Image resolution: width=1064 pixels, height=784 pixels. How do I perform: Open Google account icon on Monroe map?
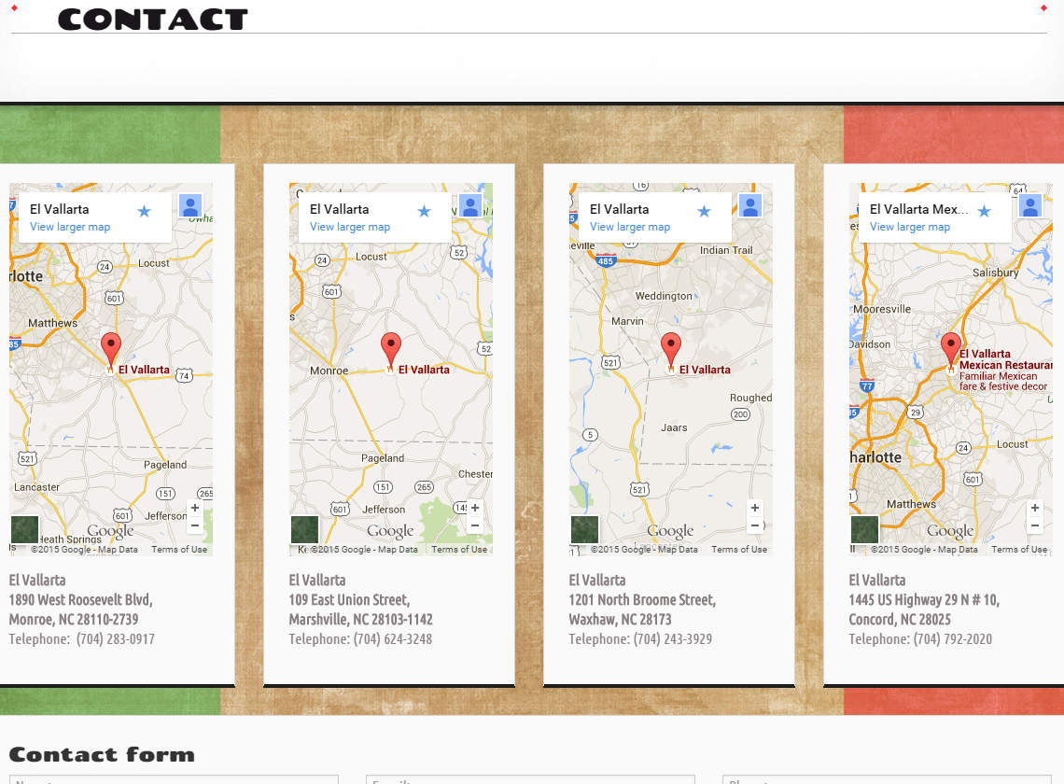pos(190,205)
